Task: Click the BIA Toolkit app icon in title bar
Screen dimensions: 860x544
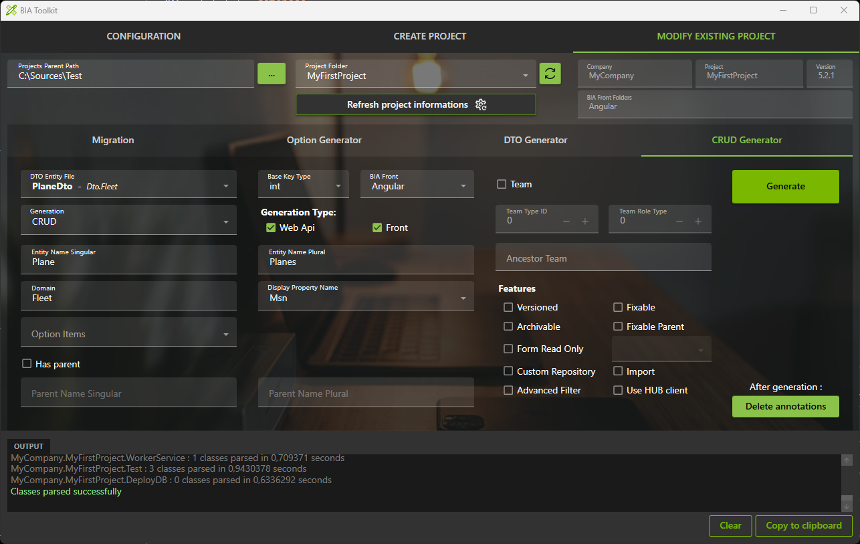Action: [10, 10]
